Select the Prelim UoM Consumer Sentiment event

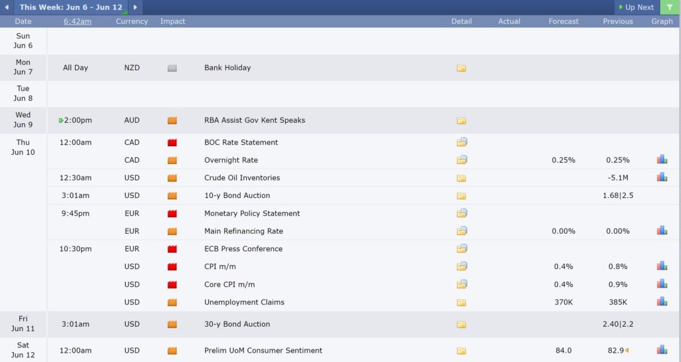pos(263,350)
